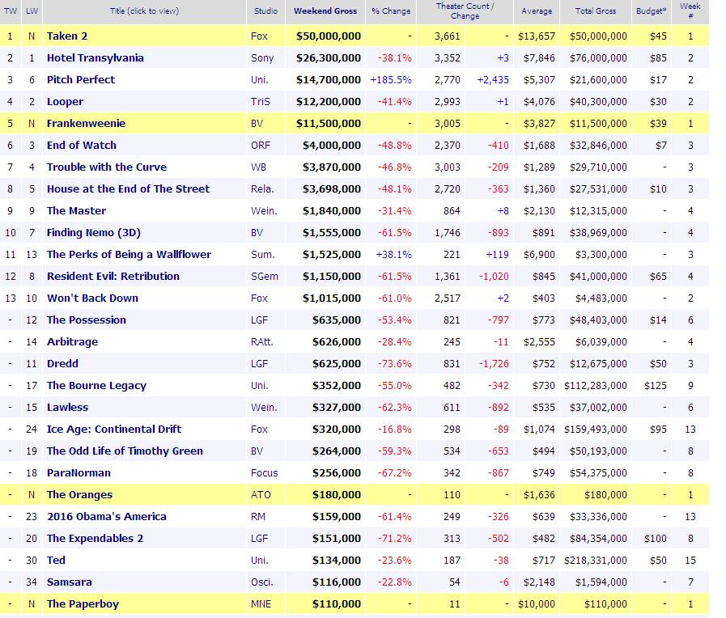View The Perks of Being a Wallflower

(129, 255)
